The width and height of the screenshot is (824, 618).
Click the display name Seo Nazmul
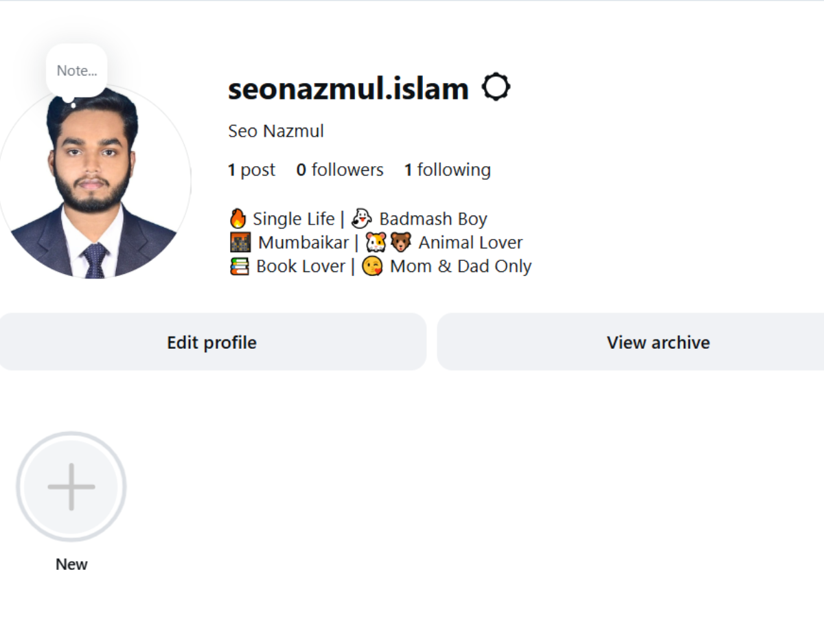click(275, 130)
